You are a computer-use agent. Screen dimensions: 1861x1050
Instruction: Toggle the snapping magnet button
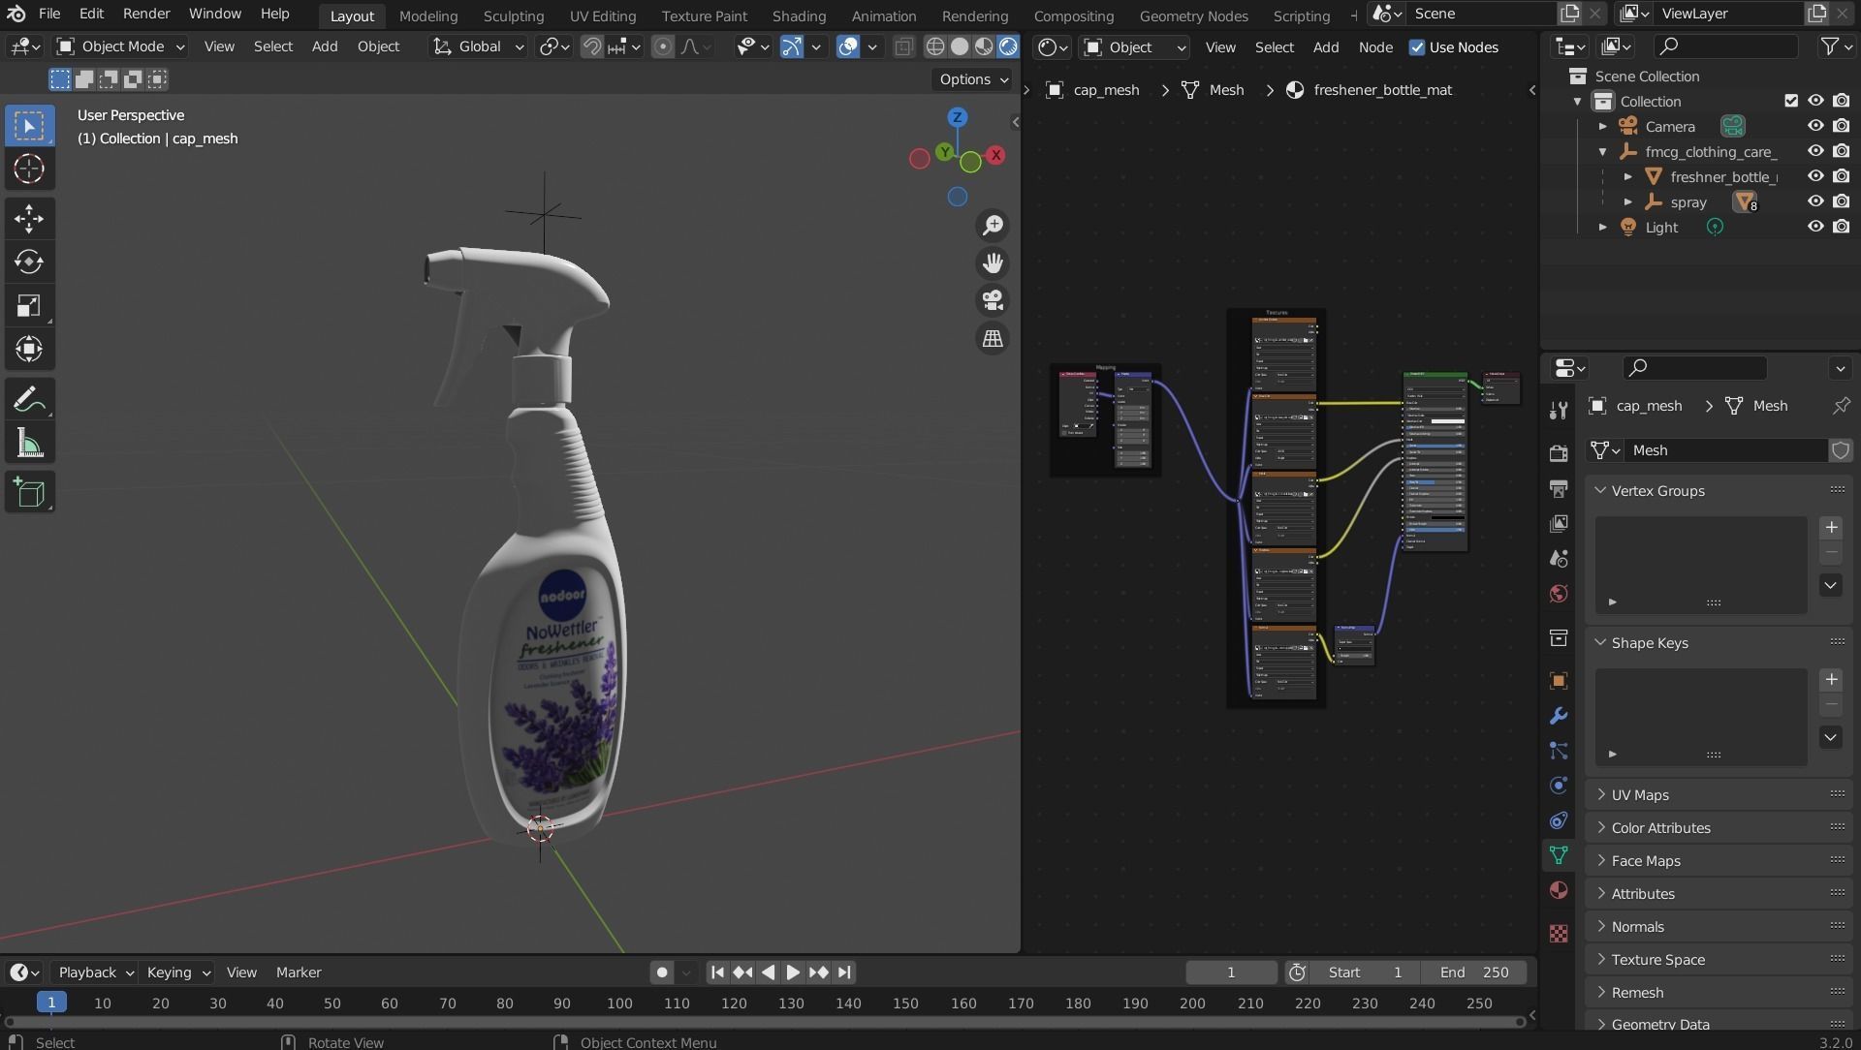point(591,46)
